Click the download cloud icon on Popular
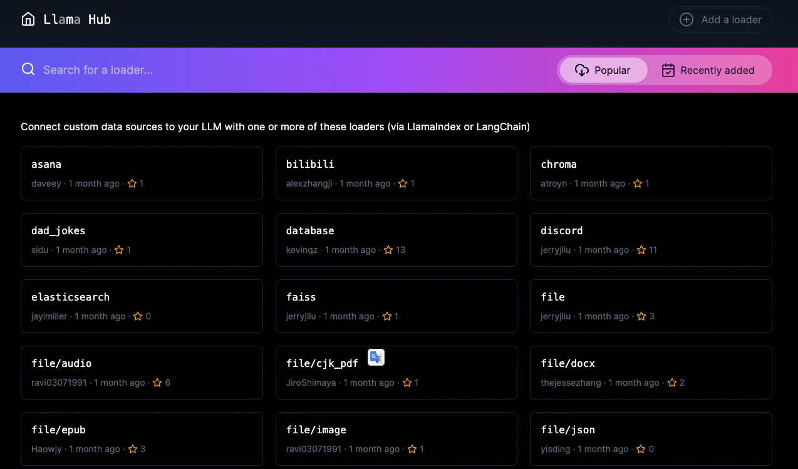798x469 pixels. tap(582, 70)
